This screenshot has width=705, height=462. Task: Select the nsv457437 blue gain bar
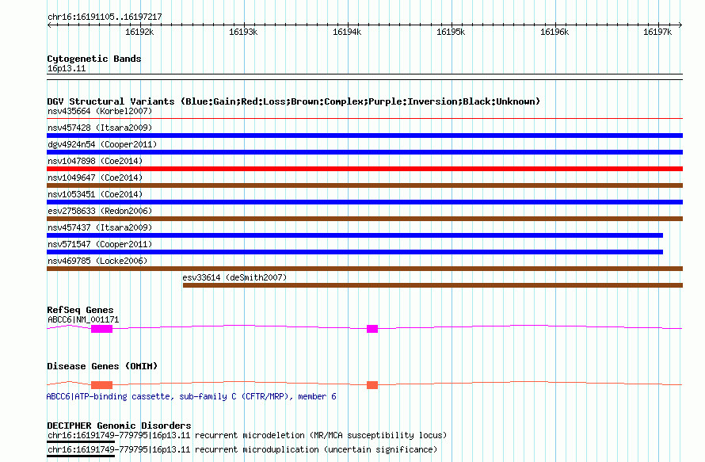(355, 235)
